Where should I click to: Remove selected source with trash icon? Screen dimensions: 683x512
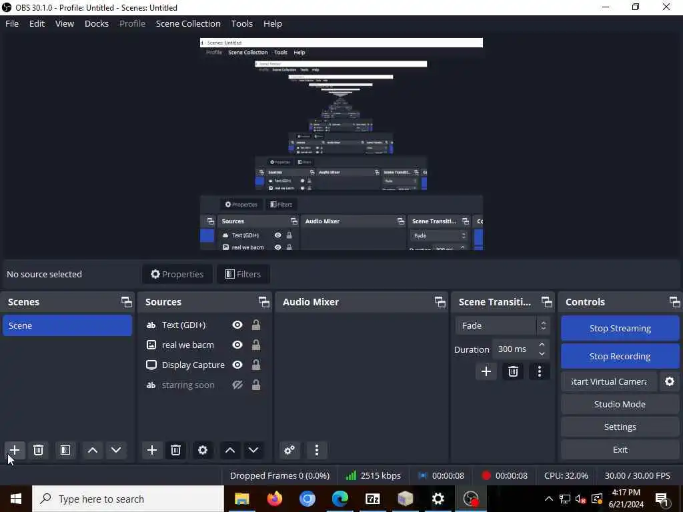[175, 450]
